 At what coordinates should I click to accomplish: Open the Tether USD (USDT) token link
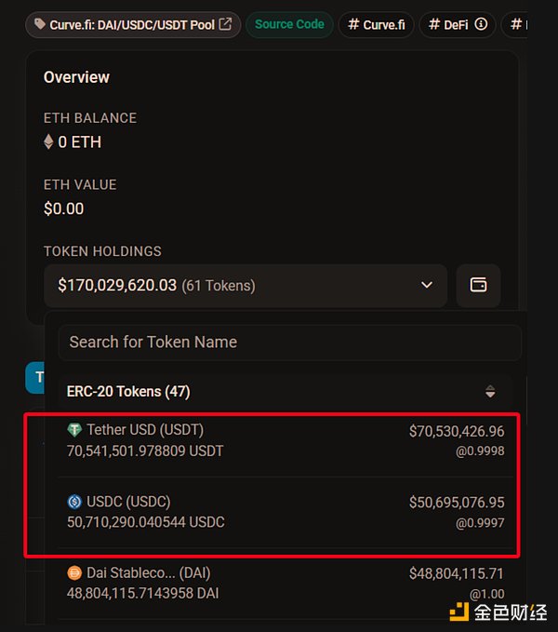pos(145,430)
